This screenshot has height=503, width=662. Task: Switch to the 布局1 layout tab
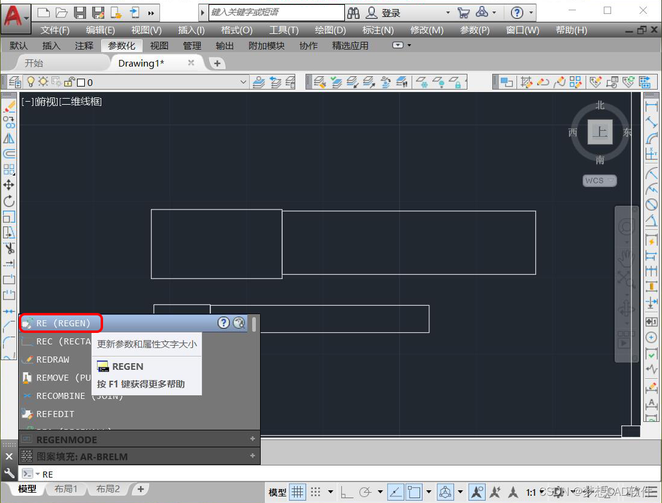click(x=66, y=488)
